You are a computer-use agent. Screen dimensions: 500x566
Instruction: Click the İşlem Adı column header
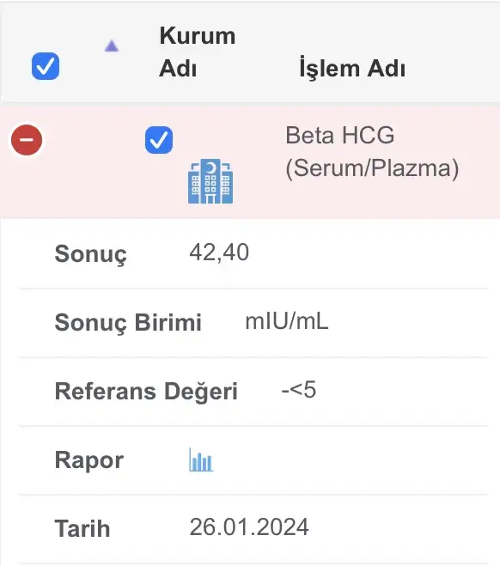point(352,68)
